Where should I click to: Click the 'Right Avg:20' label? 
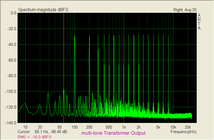tap(185, 10)
